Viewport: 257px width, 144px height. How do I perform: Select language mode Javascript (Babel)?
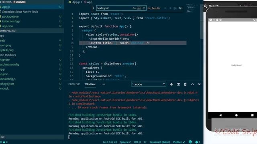160,142
